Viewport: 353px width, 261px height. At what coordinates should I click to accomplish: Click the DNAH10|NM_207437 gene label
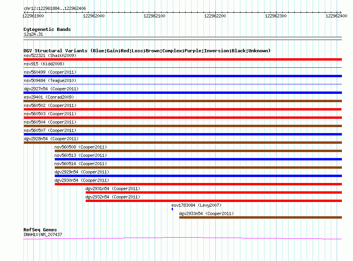43,234
